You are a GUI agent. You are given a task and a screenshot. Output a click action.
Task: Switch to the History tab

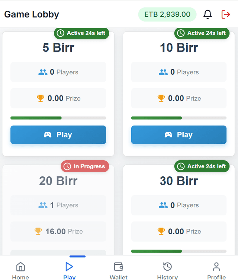click(x=167, y=270)
